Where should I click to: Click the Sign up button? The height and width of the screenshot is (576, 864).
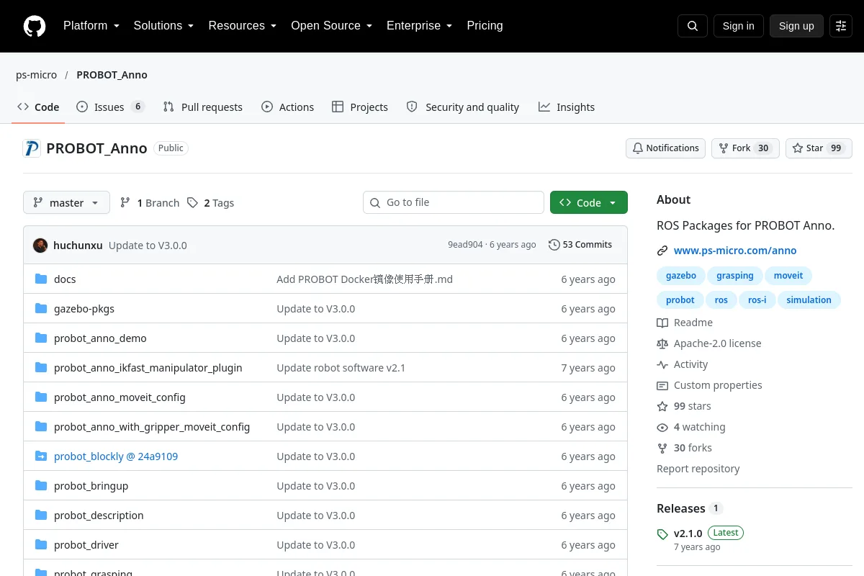[x=796, y=26]
